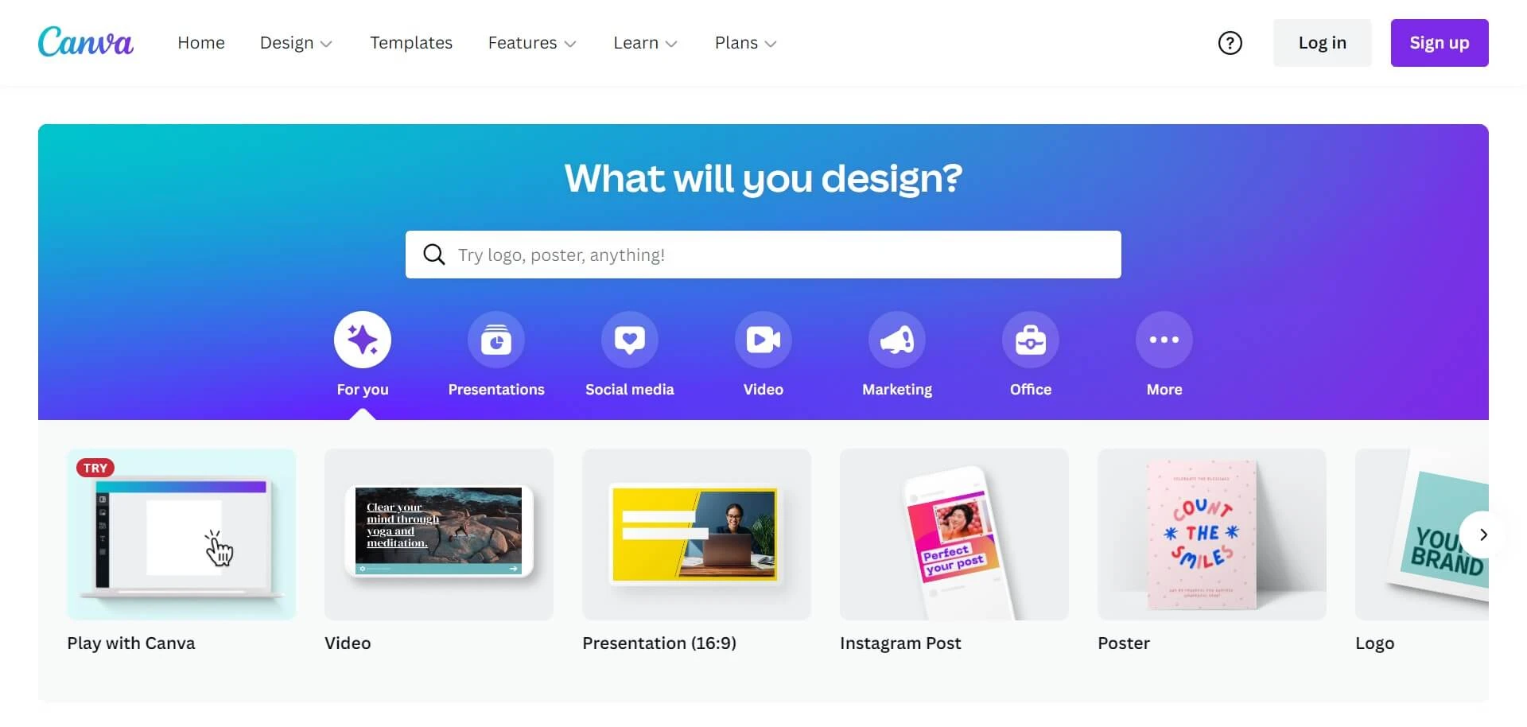Choose the Social media heart icon
The image size is (1527, 727).
click(630, 340)
